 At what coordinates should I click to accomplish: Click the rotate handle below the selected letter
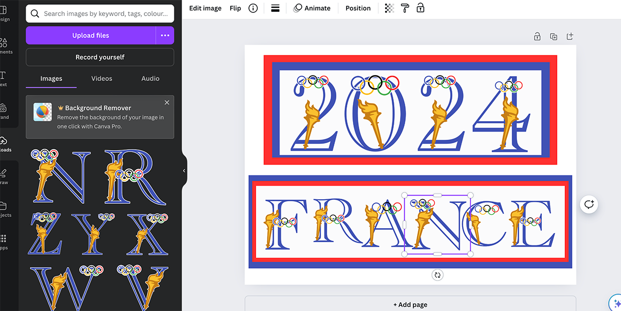tap(437, 275)
